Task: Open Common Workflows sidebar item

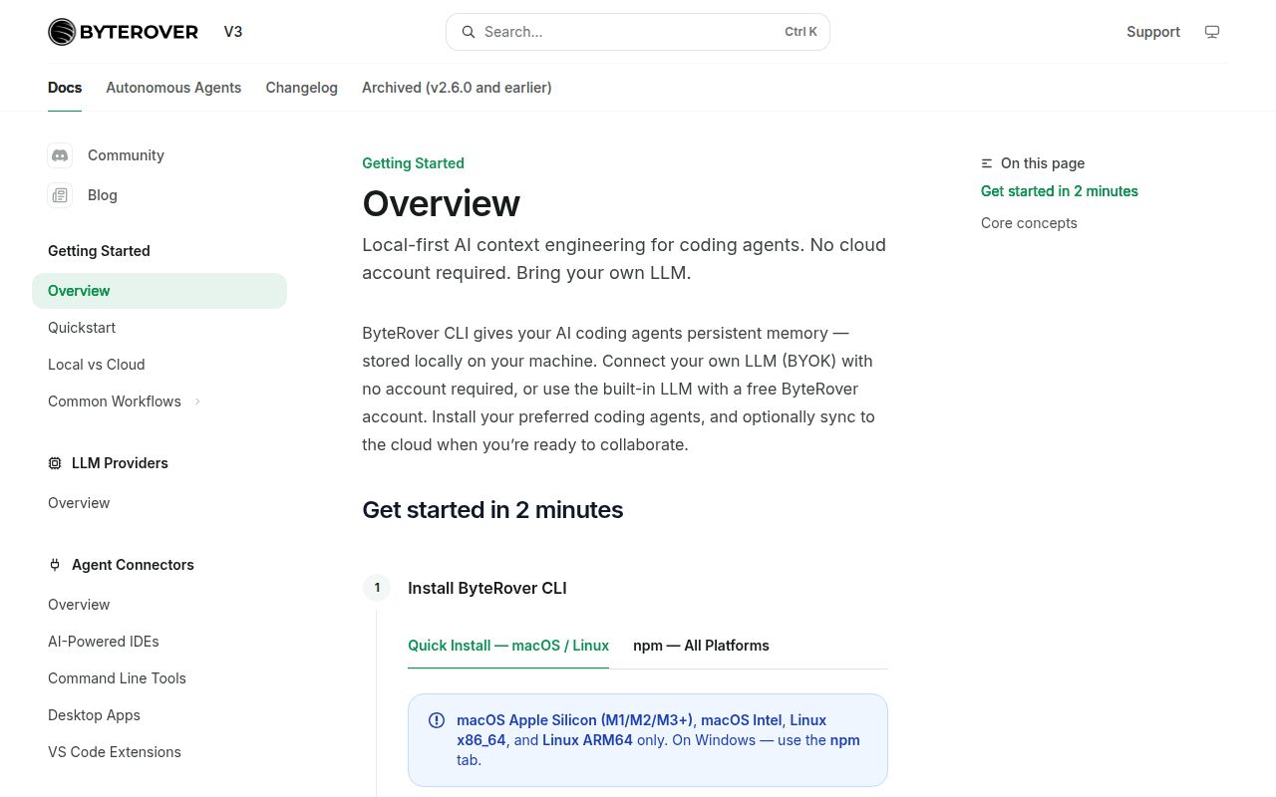Action: (115, 401)
